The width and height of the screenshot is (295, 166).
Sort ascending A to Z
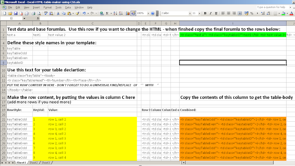tap(115, 13)
